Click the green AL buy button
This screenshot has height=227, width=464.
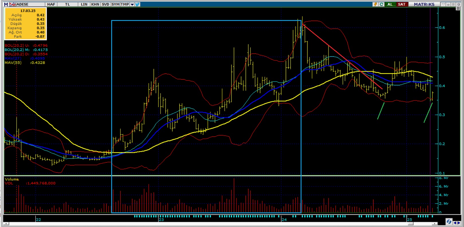[390, 4]
